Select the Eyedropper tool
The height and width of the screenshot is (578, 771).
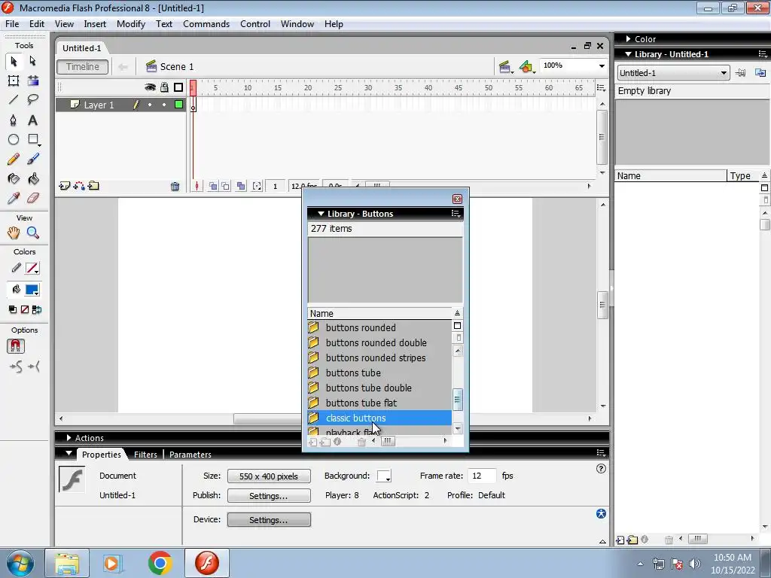(14, 198)
